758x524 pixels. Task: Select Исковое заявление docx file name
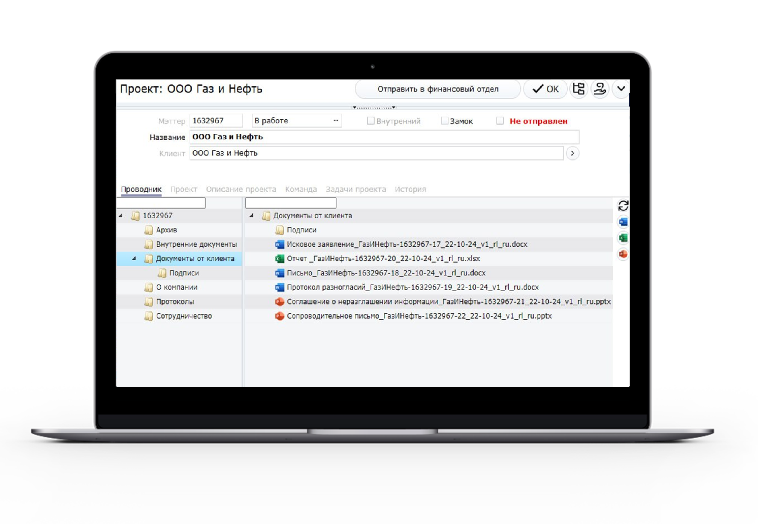(x=407, y=244)
